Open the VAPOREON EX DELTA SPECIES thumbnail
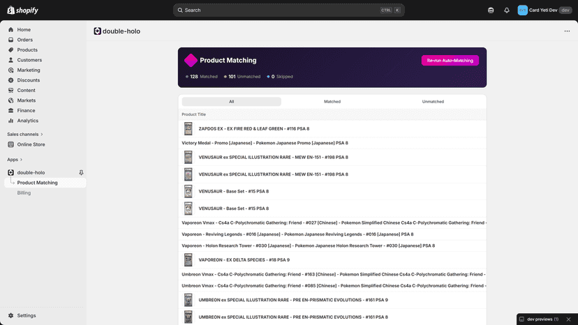This screenshot has height=325, width=578. tap(188, 259)
